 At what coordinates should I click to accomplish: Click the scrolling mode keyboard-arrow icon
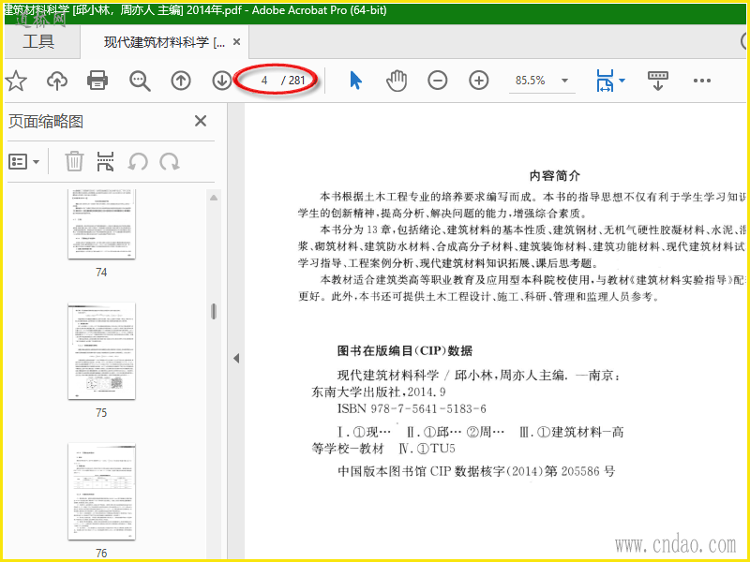tap(658, 81)
